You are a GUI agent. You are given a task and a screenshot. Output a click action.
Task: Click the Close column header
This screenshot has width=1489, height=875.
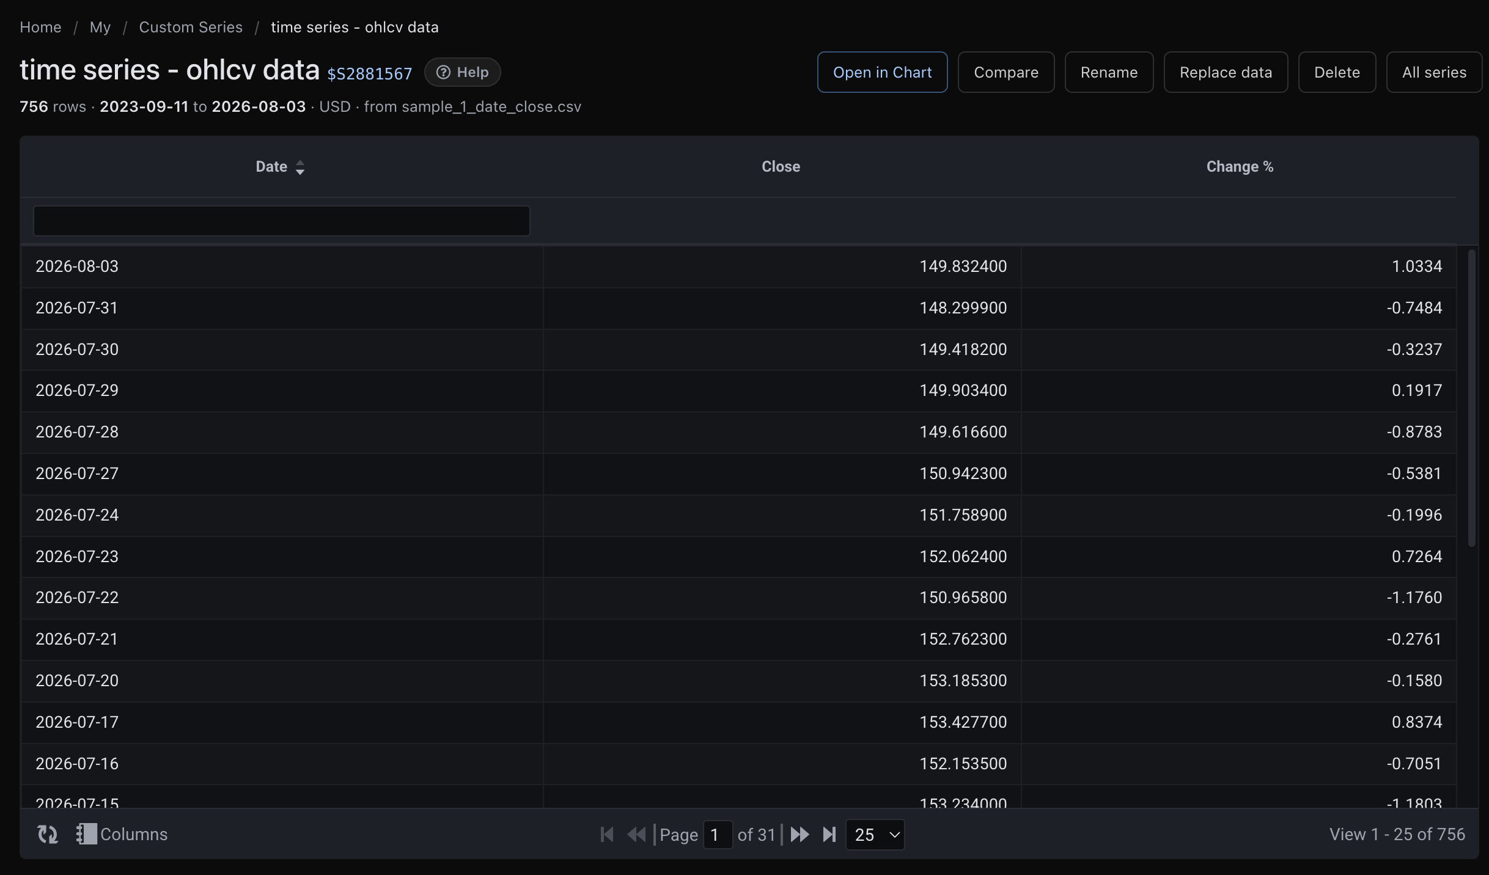781,167
